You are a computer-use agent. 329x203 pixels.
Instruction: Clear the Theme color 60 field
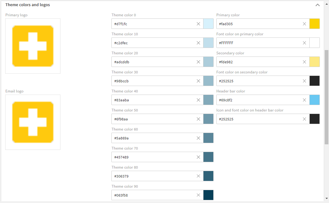click(198, 138)
